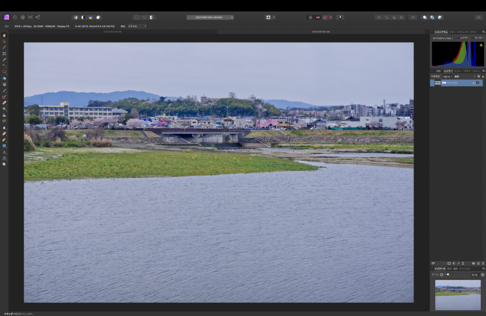This screenshot has height=316, width=486.
Task: Click the Auto Contrast half-circle icon
Action: [x=83, y=17]
